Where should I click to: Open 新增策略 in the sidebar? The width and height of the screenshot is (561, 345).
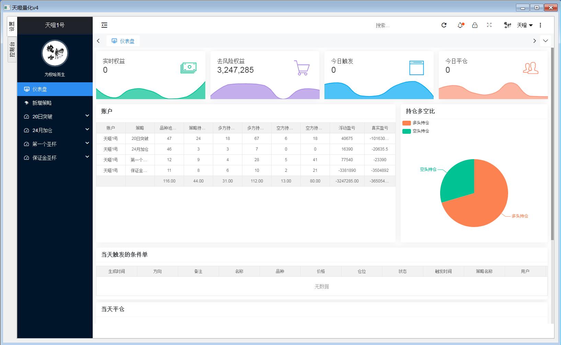click(x=42, y=103)
